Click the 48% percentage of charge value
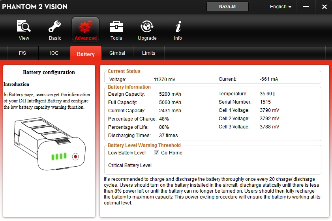 pyautogui.click(x=164, y=119)
